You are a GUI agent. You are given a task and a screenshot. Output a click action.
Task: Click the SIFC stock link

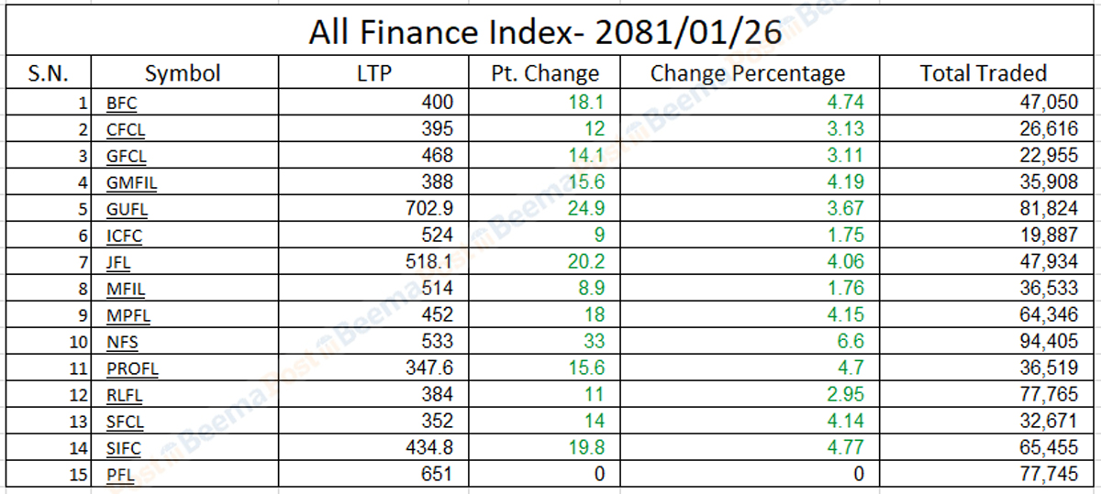125,448
